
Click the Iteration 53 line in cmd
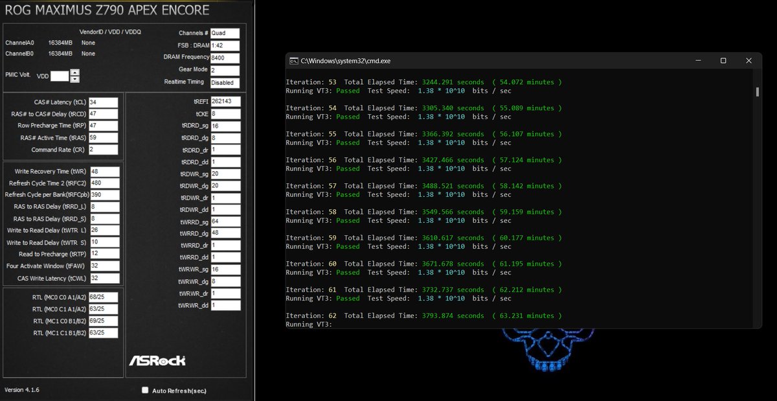(x=423, y=82)
